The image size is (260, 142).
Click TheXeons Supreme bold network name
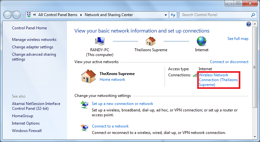[117, 74]
